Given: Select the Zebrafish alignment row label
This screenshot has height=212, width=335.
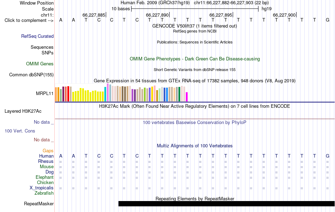Looking at the screenshot, I should (x=44, y=193).
